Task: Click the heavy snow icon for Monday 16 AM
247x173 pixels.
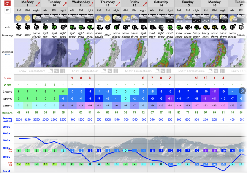Action: [206, 18]
